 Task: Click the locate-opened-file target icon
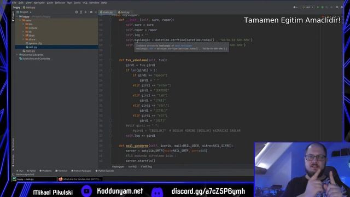(77, 12)
